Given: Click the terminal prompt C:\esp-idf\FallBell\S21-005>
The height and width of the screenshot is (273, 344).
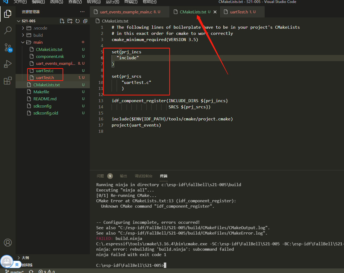Looking at the screenshot, I should (x=130, y=265).
